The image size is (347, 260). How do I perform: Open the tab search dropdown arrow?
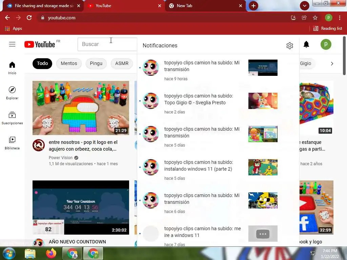pos(305,6)
